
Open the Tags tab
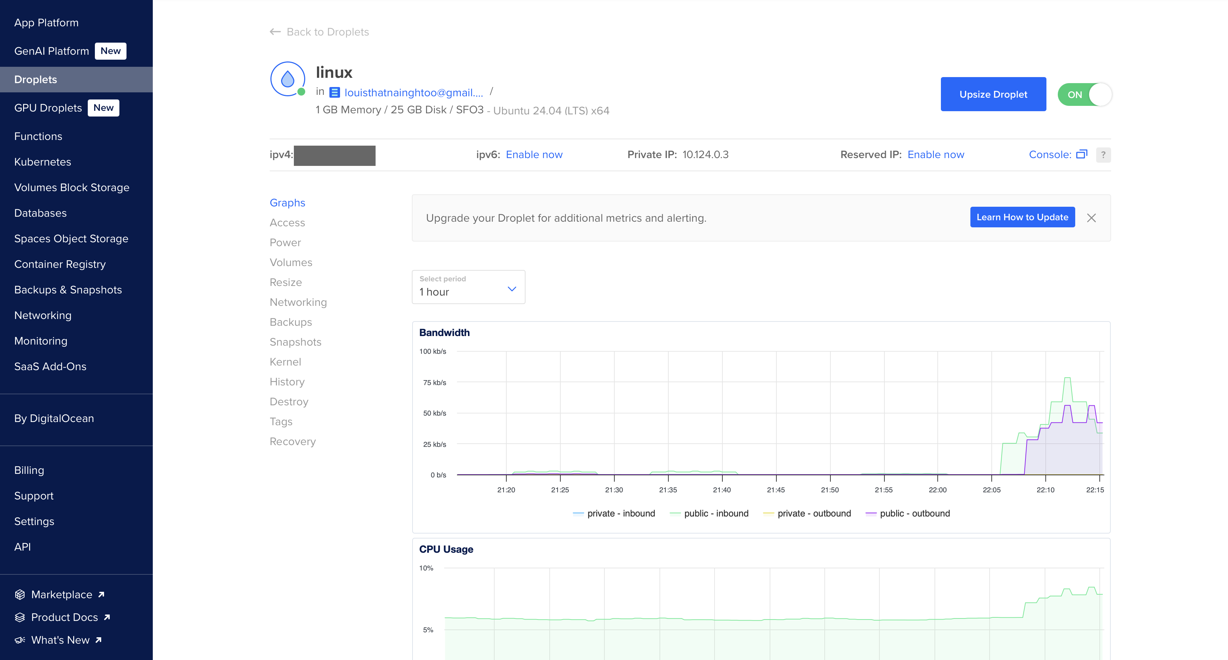(x=281, y=422)
